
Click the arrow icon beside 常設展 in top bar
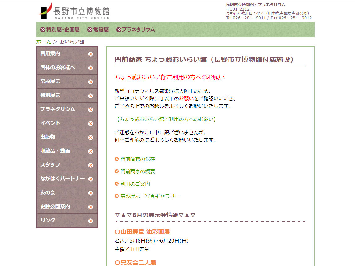tap(90, 30)
